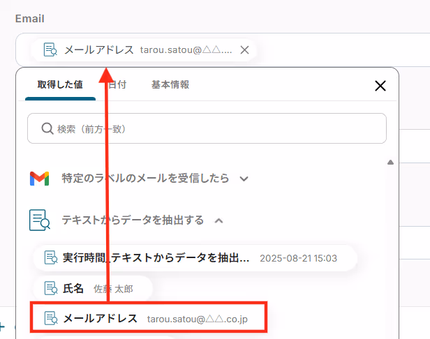Click the icon on the メールアドレス list row
The height and width of the screenshot is (339, 430).
[x=51, y=318]
